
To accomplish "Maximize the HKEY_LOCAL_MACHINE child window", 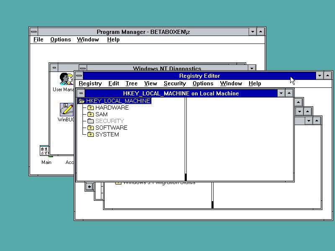I will click(289, 93).
